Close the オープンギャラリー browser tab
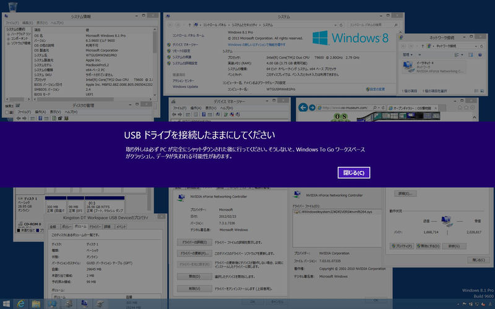The width and height of the screenshot is (495, 309). [x=436, y=108]
